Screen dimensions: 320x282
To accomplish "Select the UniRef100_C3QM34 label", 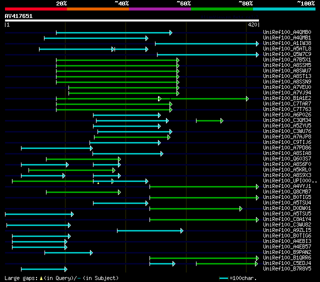I will coord(287,120).
